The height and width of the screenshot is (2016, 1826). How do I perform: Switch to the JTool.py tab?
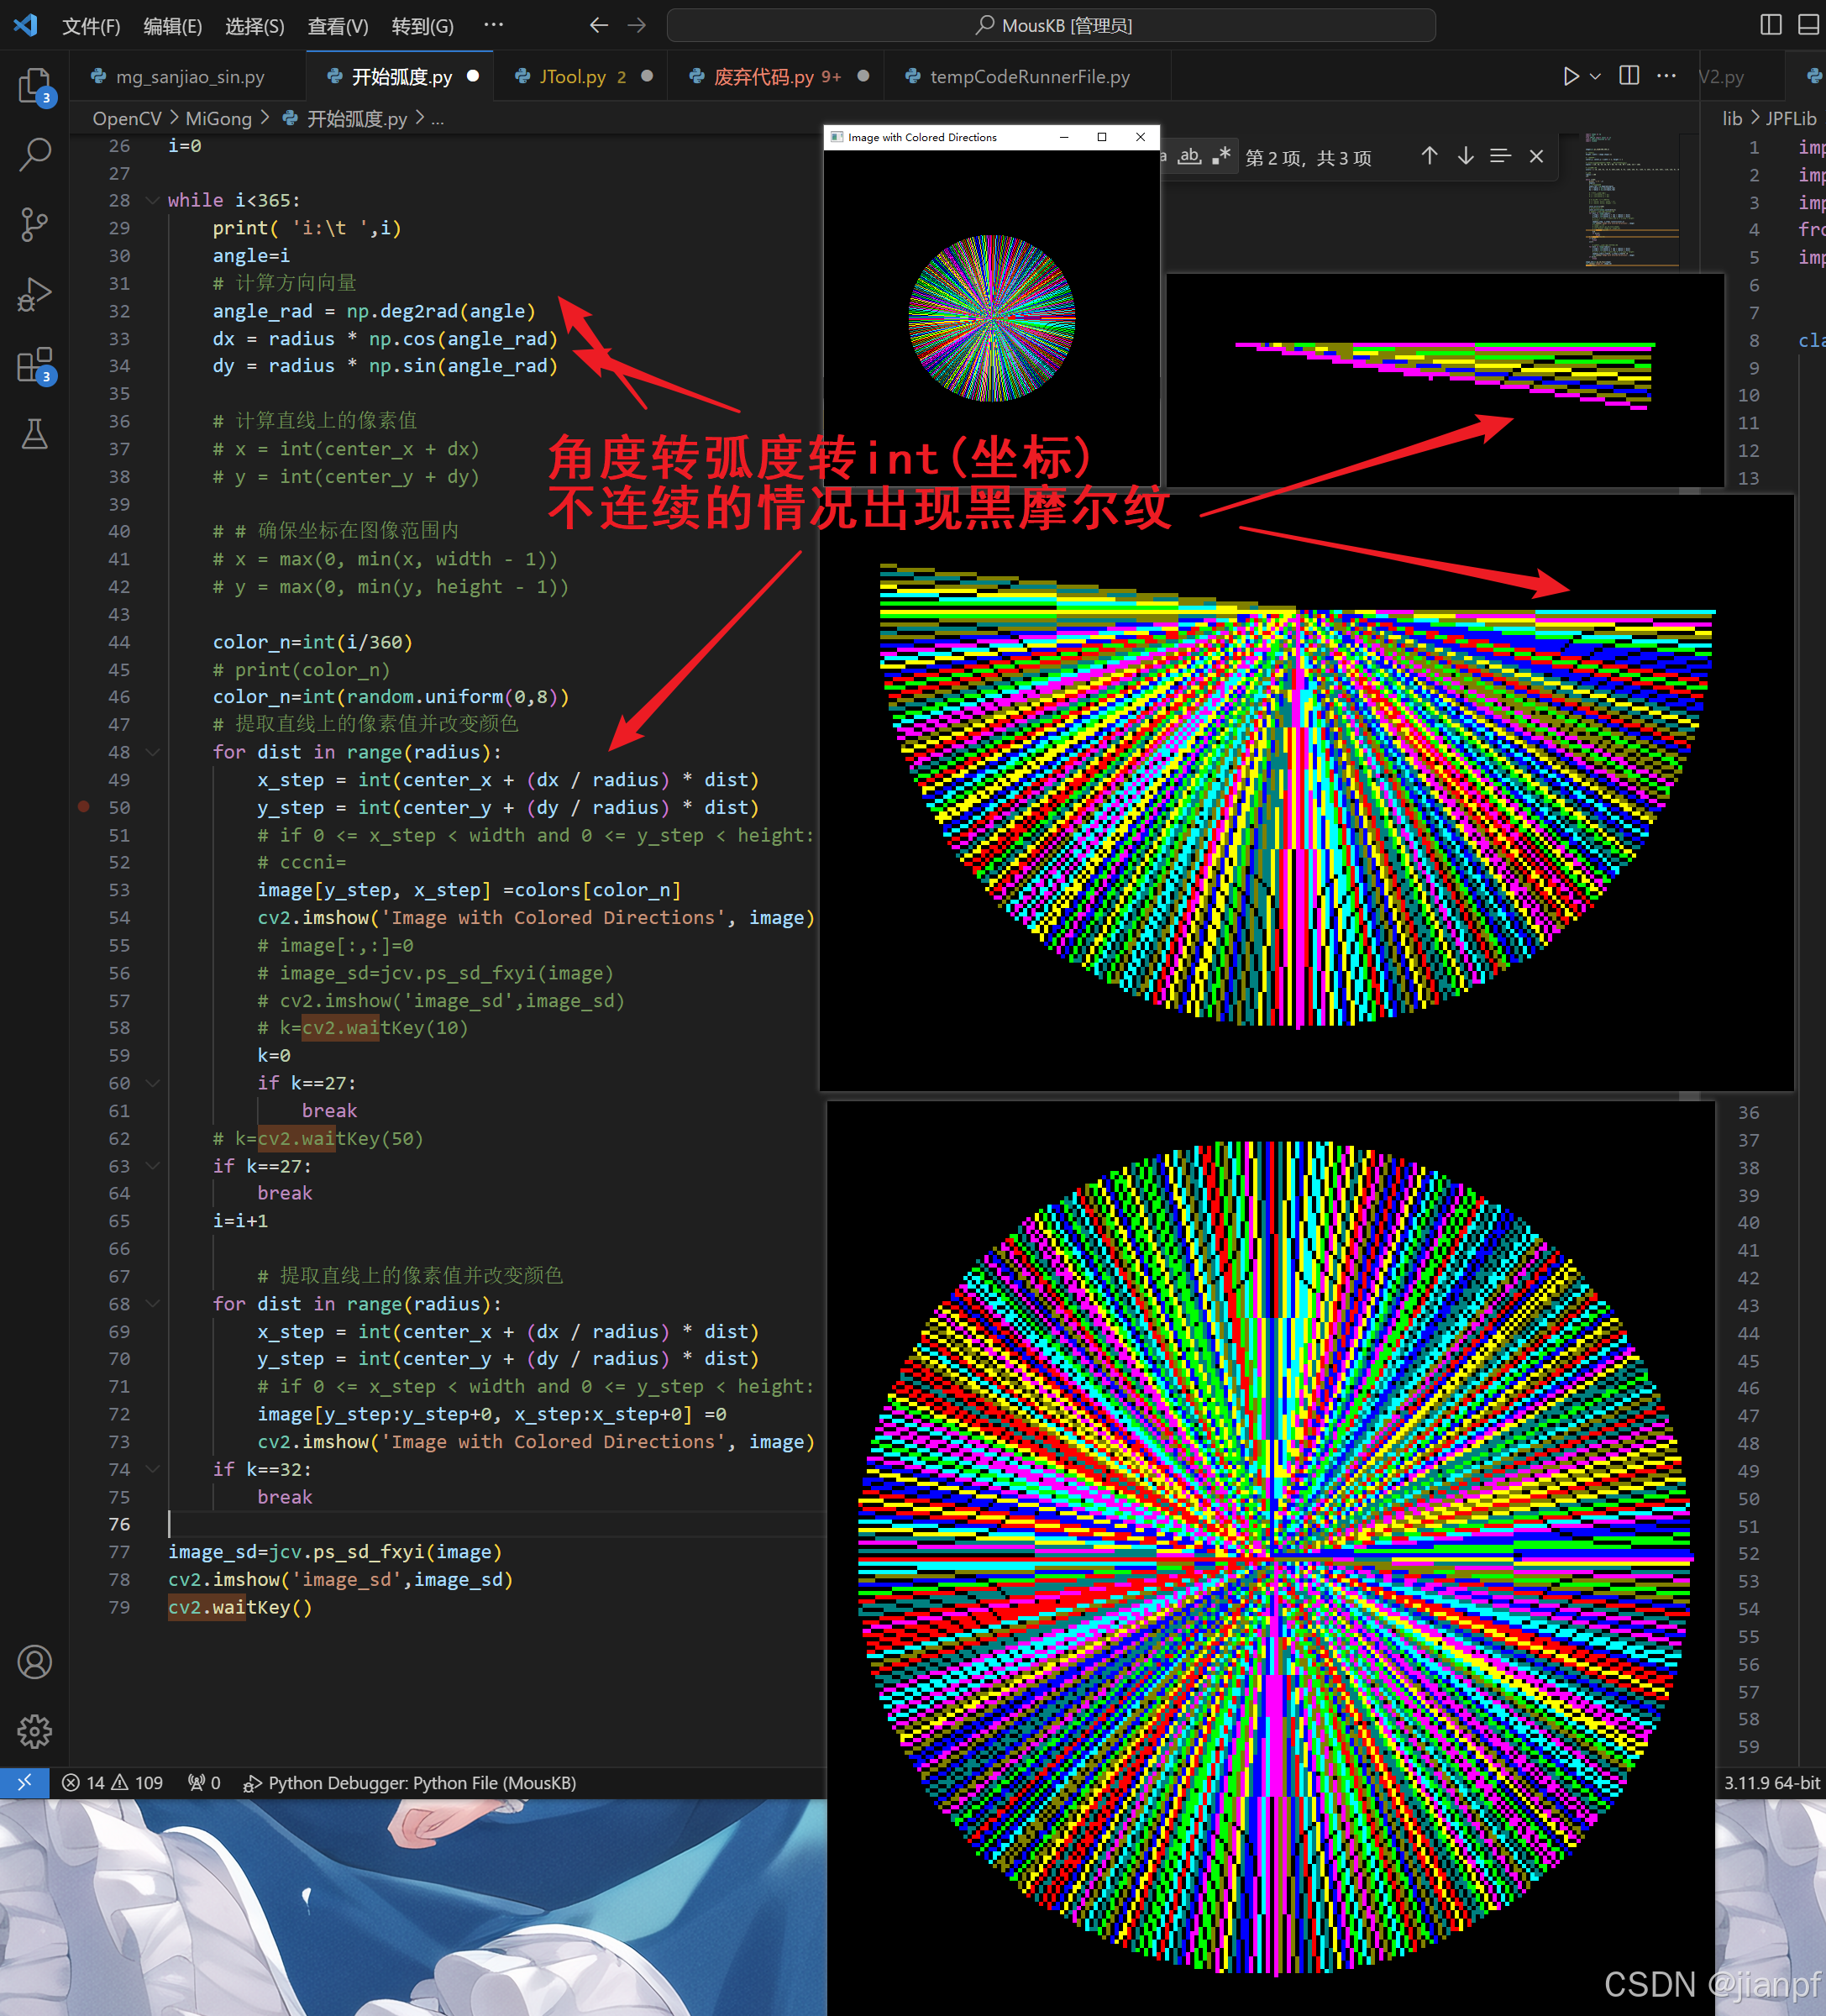click(x=572, y=77)
